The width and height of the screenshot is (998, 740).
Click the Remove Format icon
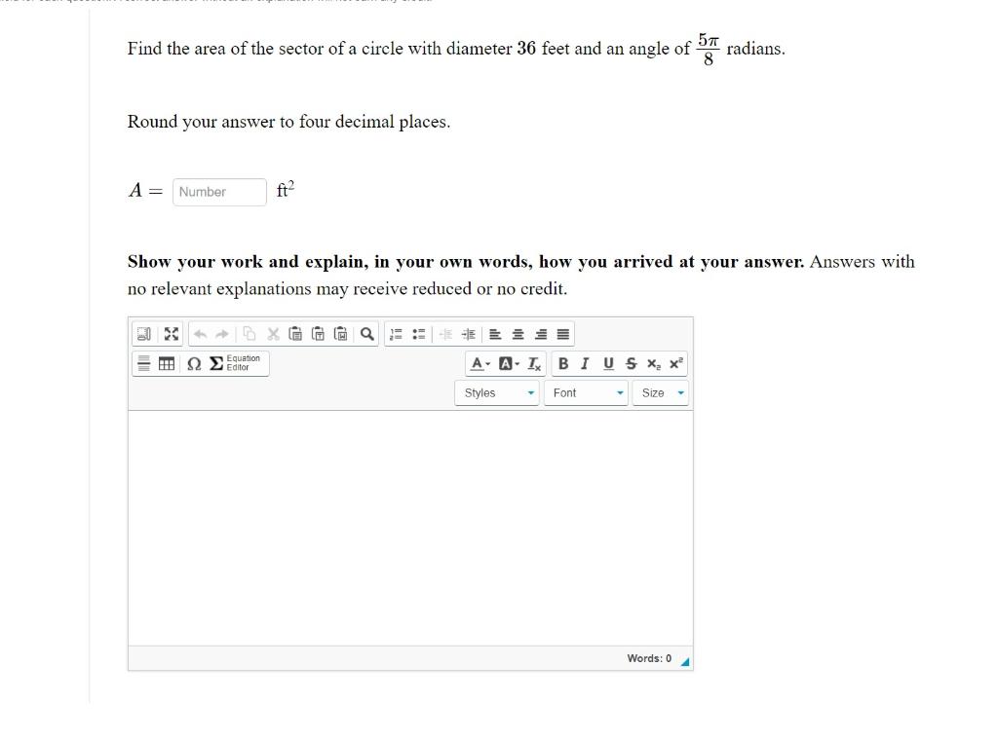532,363
